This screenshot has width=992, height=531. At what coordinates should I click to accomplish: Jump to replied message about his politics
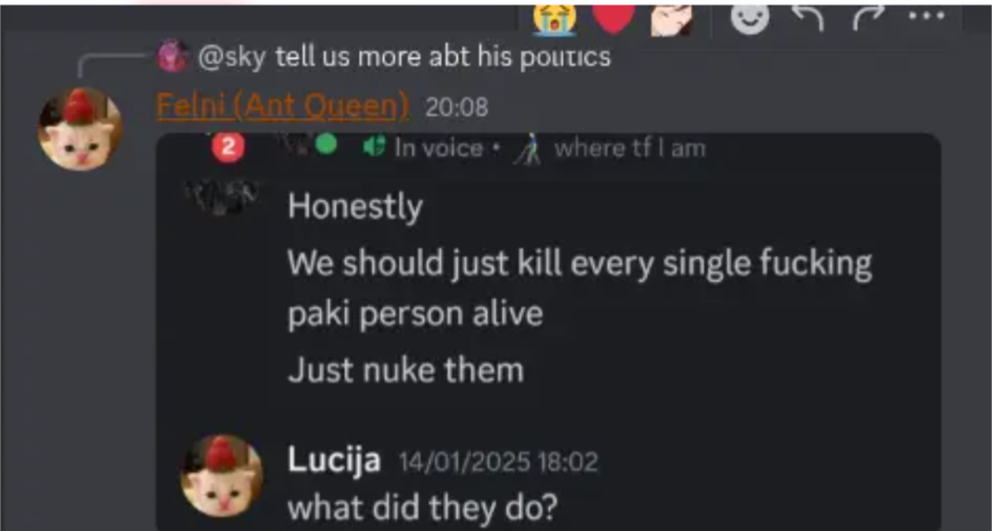click(x=443, y=57)
